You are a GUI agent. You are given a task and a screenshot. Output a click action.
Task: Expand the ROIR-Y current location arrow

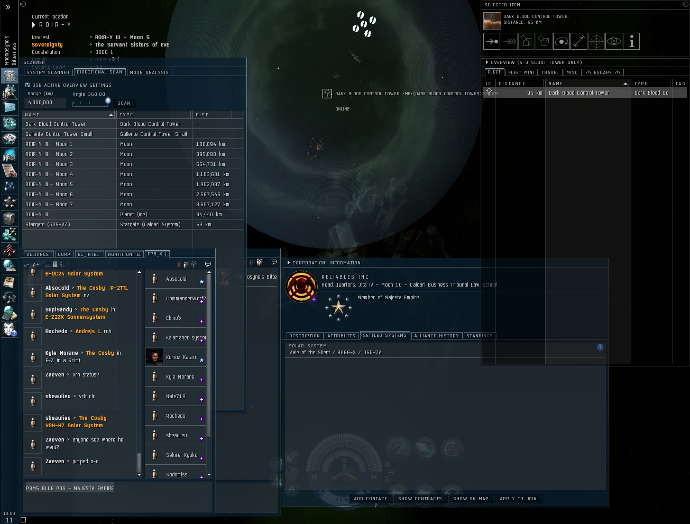(x=34, y=25)
